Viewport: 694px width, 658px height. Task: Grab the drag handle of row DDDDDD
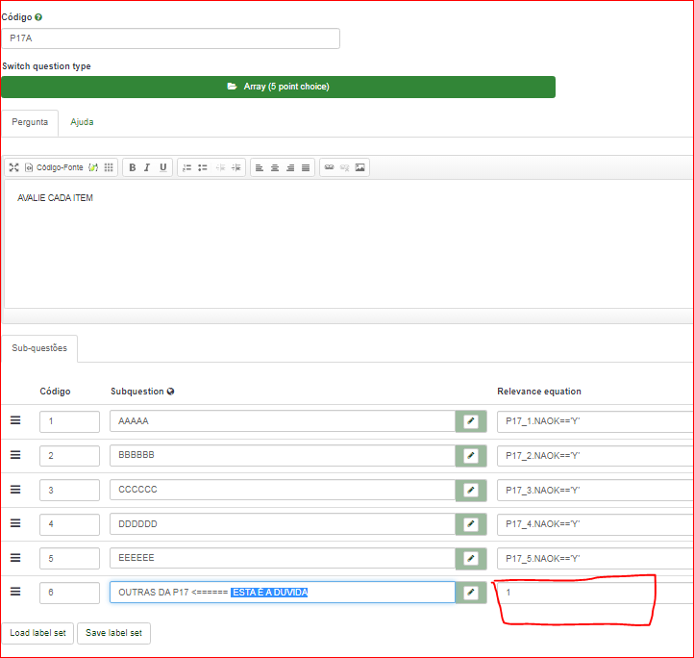click(x=15, y=523)
